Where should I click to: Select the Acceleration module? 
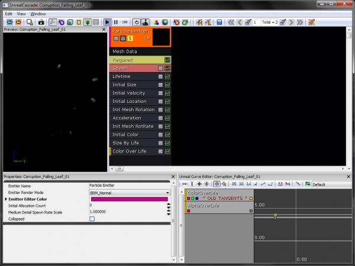click(127, 118)
